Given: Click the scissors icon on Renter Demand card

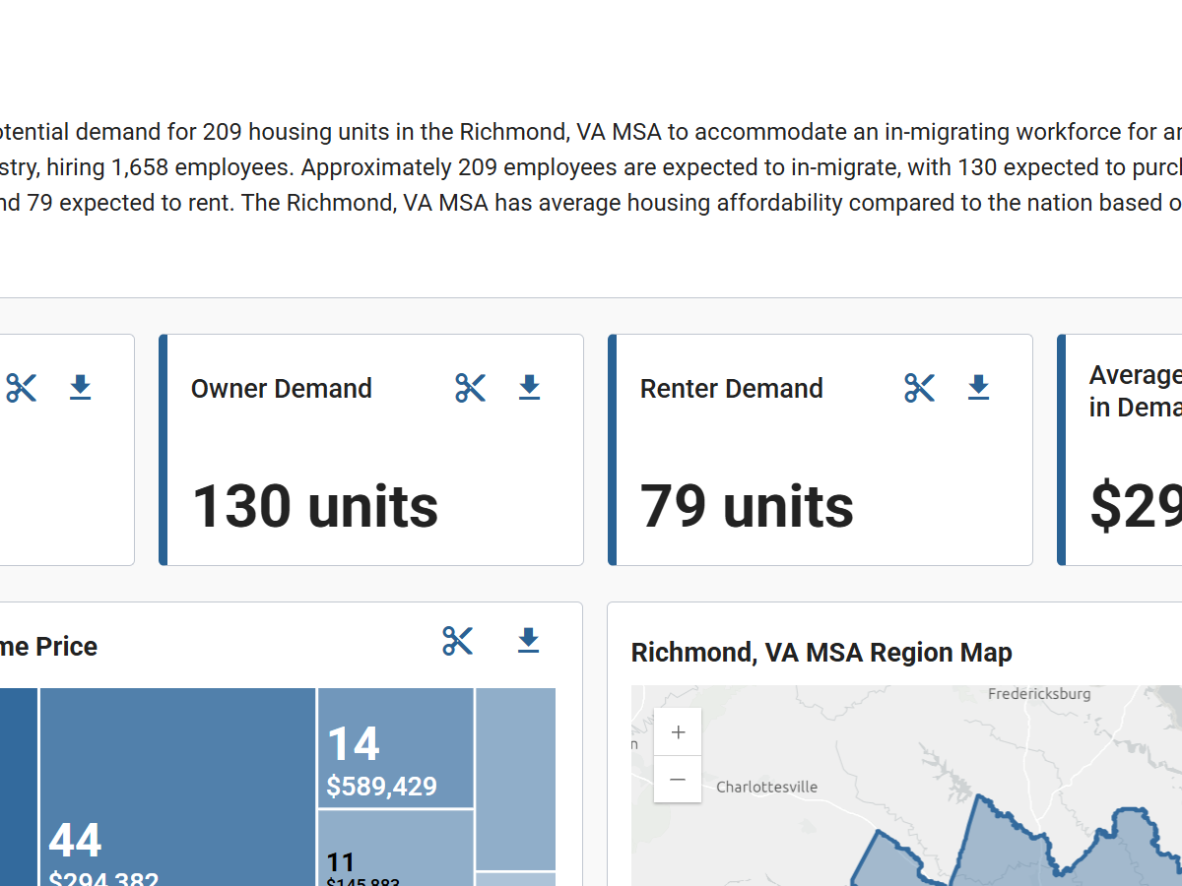Looking at the screenshot, I should tap(920, 388).
